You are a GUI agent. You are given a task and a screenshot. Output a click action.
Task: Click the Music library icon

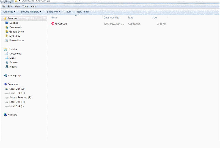click(x=7, y=58)
